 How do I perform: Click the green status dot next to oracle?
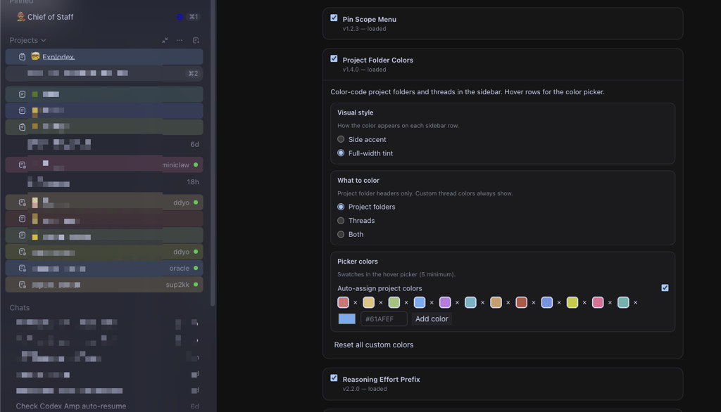[x=196, y=269]
